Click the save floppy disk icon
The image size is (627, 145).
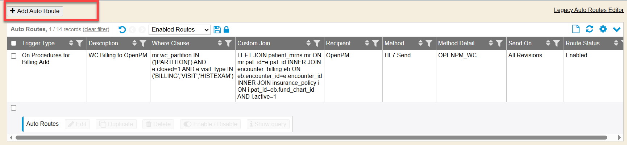[x=217, y=30]
